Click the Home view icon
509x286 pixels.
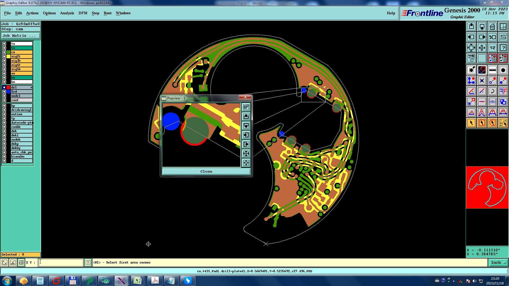492,26
